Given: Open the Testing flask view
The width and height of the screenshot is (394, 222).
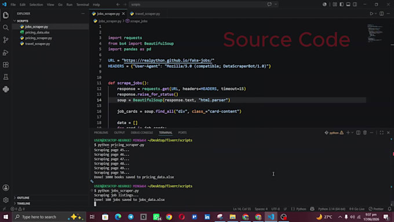Looking at the screenshot, I should [6, 77].
